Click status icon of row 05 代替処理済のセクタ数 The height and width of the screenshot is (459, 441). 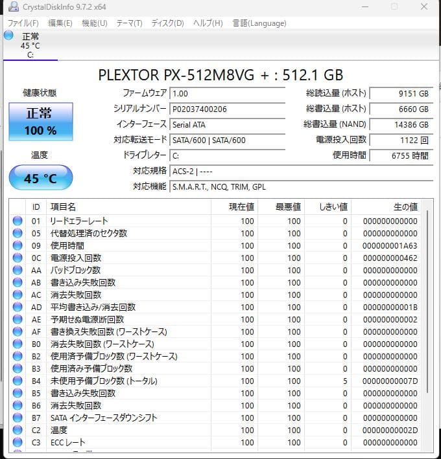pyautogui.click(x=18, y=233)
